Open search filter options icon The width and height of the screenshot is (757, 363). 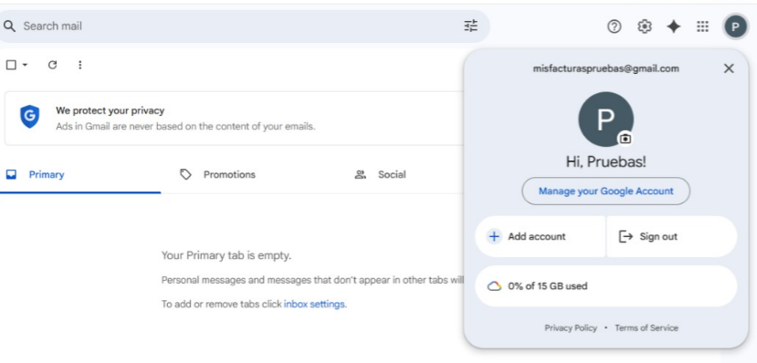(x=470, y=26)
